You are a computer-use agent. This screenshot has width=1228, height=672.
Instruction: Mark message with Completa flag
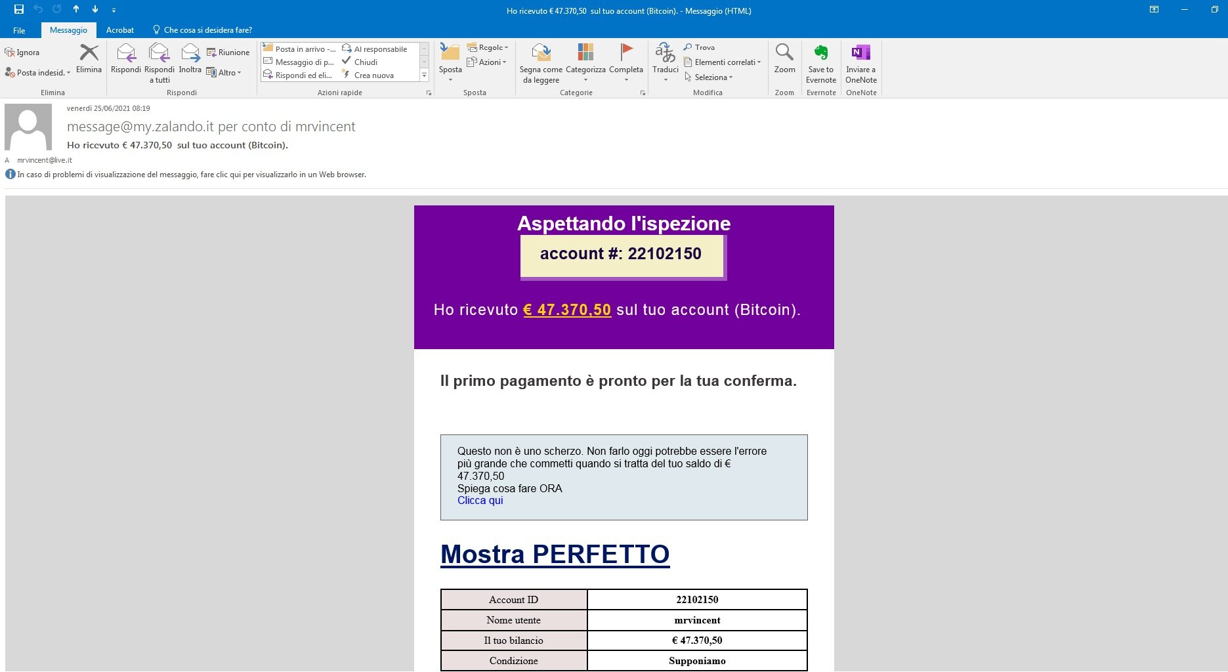626,53
